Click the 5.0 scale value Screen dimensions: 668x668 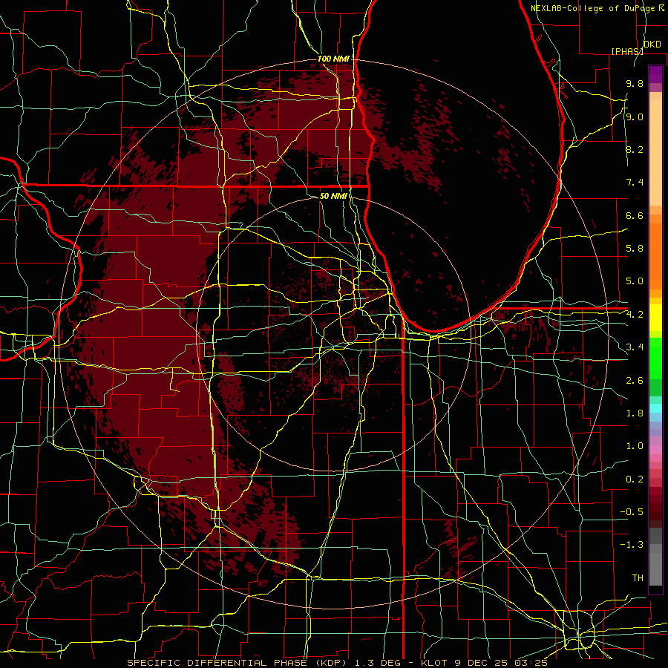[x=635, y=281]
